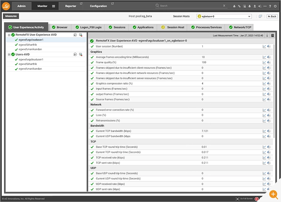Open the Network/TCP tab

(240, 27)
